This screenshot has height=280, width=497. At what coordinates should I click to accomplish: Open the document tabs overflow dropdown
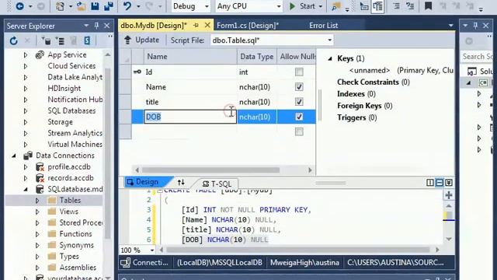click(450, 26)
